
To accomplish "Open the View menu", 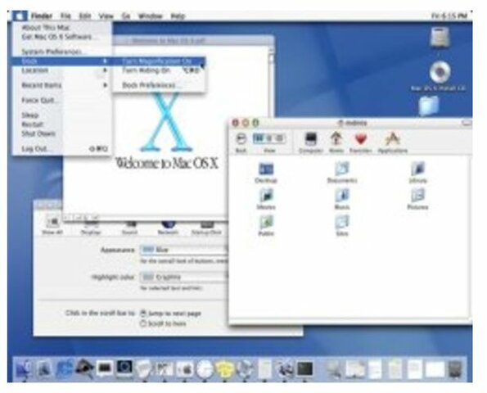I will pyautogui.click(x=106, y=16).
